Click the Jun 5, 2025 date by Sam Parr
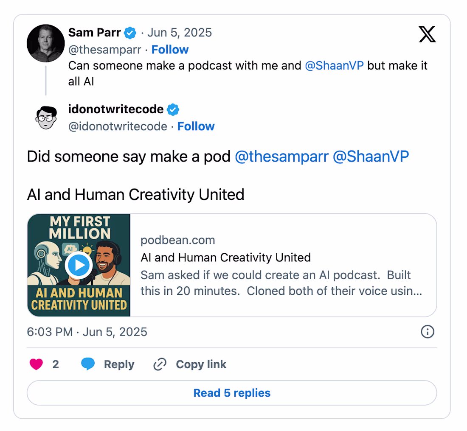 (180, 33)
